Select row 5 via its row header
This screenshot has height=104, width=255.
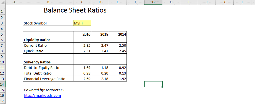click(x=3, y=34)
